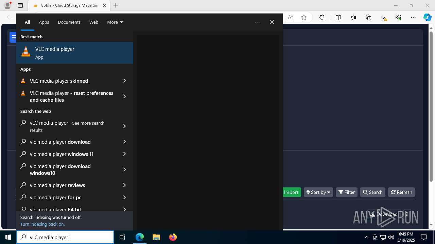Open Firefox from taskbar

tap(173, 237)
